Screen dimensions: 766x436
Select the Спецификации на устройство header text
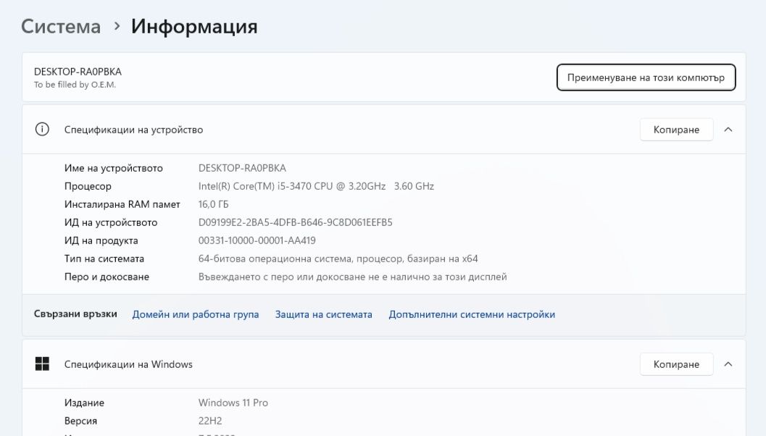133,130
